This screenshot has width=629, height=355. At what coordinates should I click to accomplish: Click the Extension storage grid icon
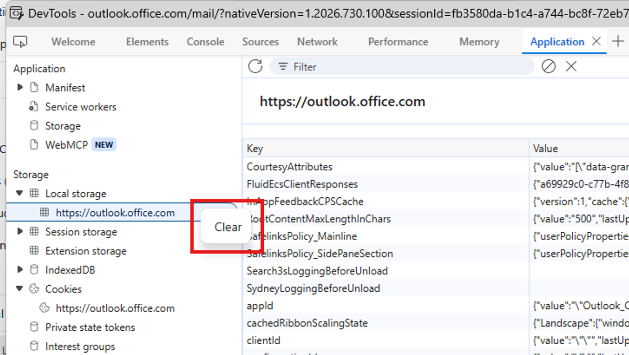[34, 251]
